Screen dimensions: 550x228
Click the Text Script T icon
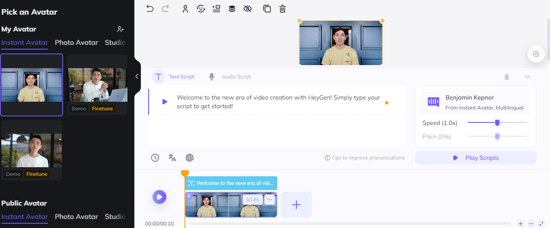click(159, 77)
